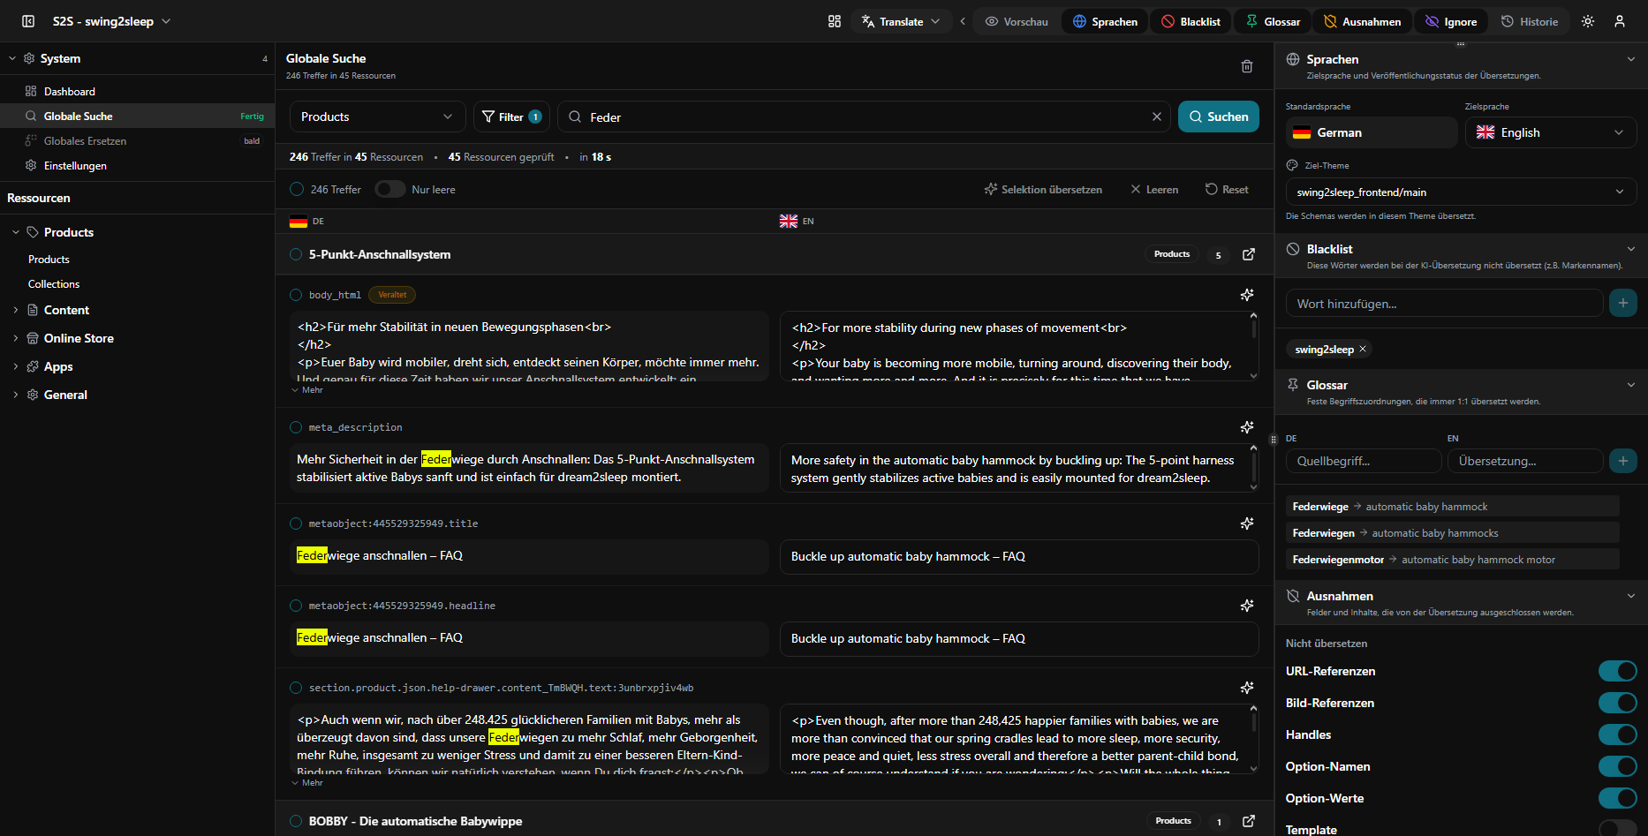Open BOBBY product in external link
Image resolution: width=1648 pixels, height=836 pixels.
(x=1249, y=821)
